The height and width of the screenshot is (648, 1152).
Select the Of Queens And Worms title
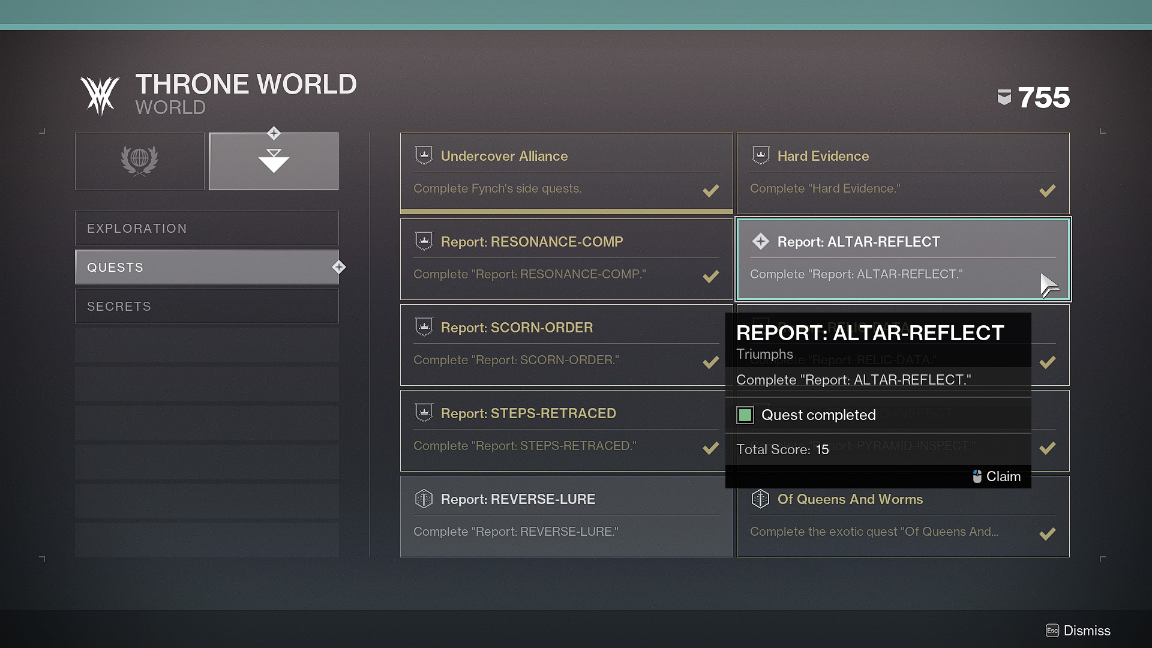(850, 499)
